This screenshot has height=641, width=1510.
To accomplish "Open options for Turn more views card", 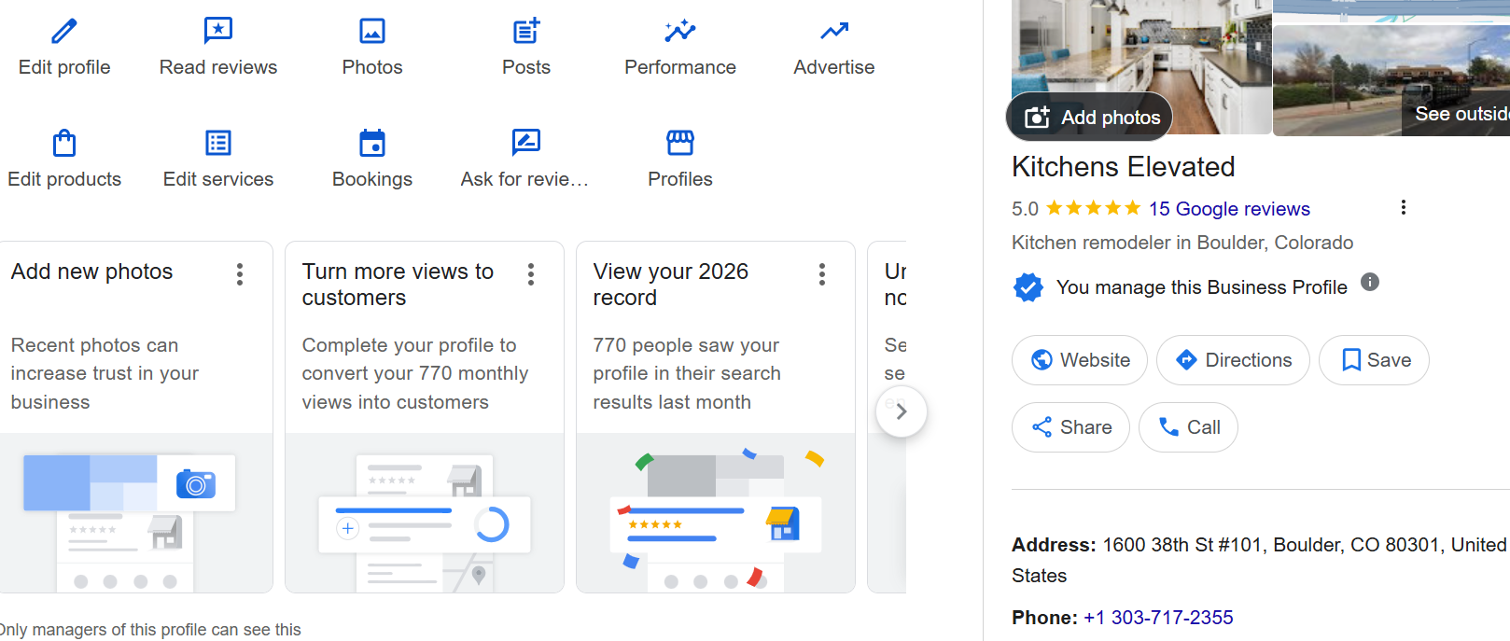I will [x=531, y=273].
